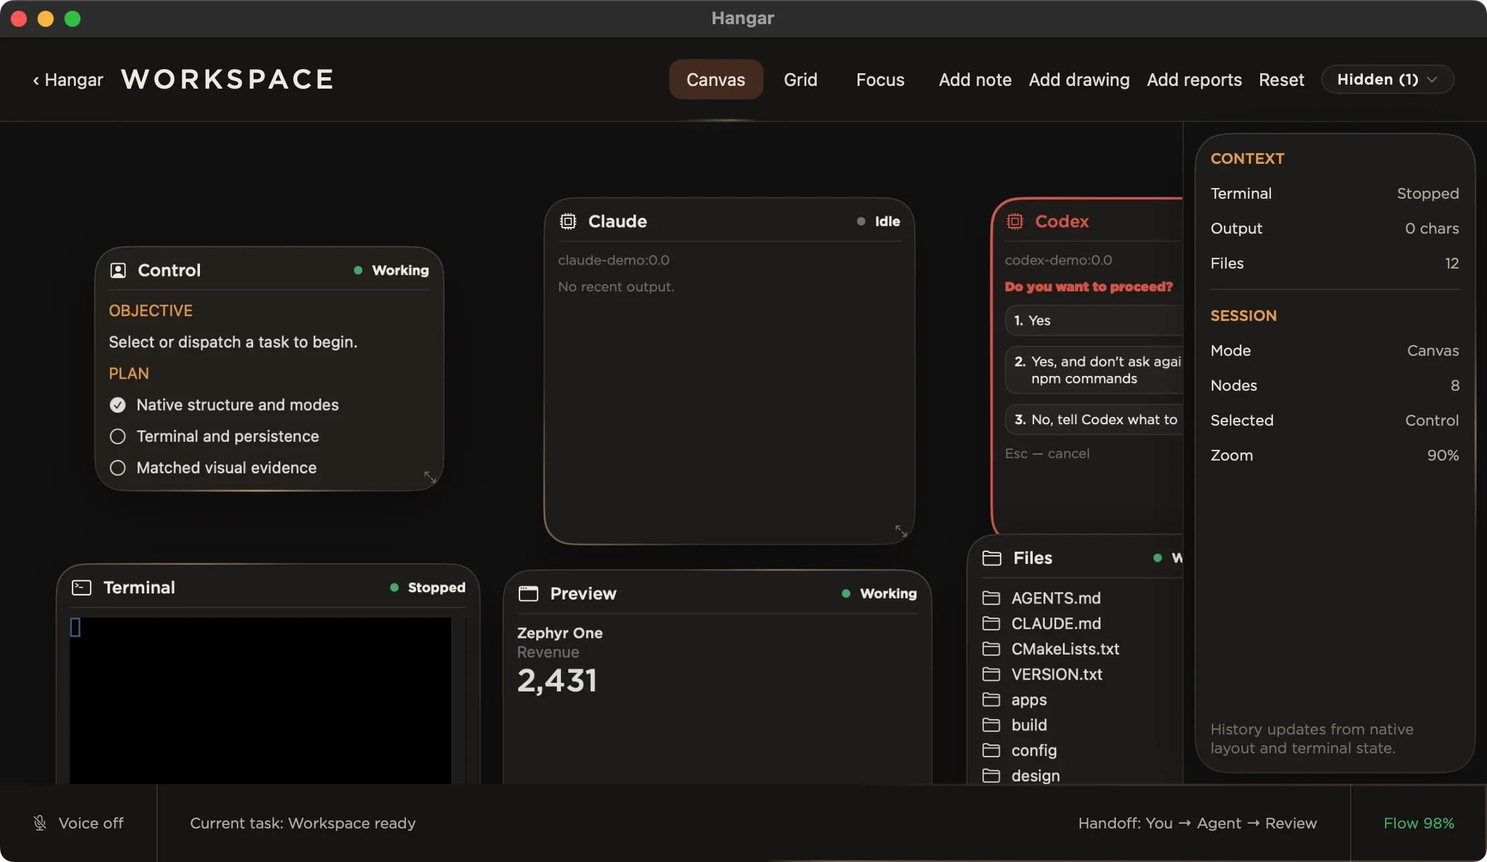Click the Terminal panel Stopped status dot

pyautogui.click(x=394, y=587)
